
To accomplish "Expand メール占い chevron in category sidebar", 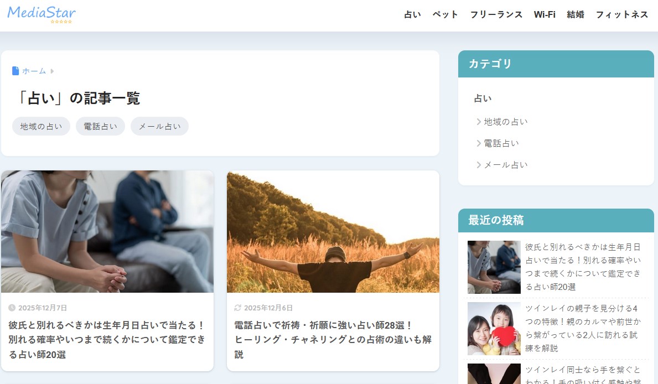I will pos(479,165).
